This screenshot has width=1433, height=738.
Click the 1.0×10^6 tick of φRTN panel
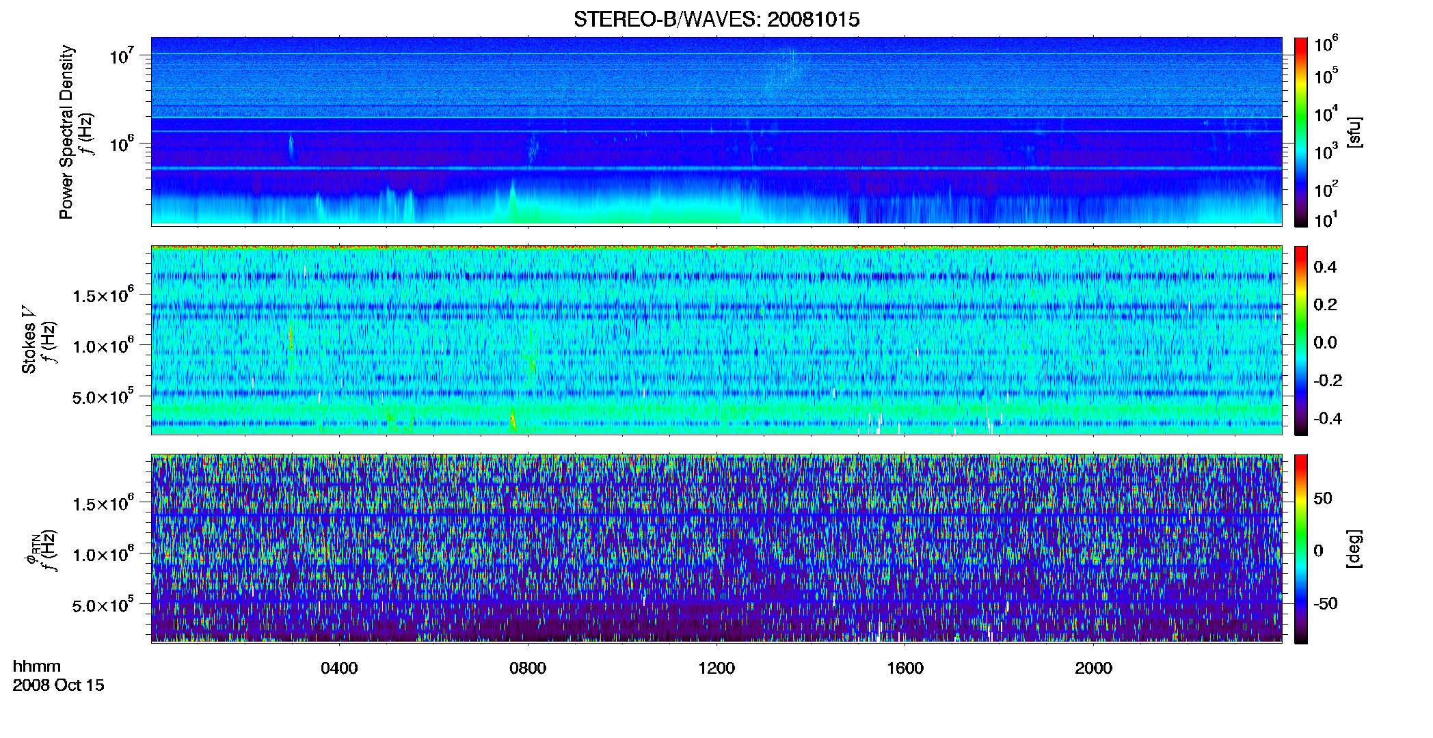(103, 553)
